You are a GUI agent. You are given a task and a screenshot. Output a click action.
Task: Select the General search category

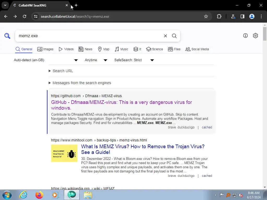(24, 49)
